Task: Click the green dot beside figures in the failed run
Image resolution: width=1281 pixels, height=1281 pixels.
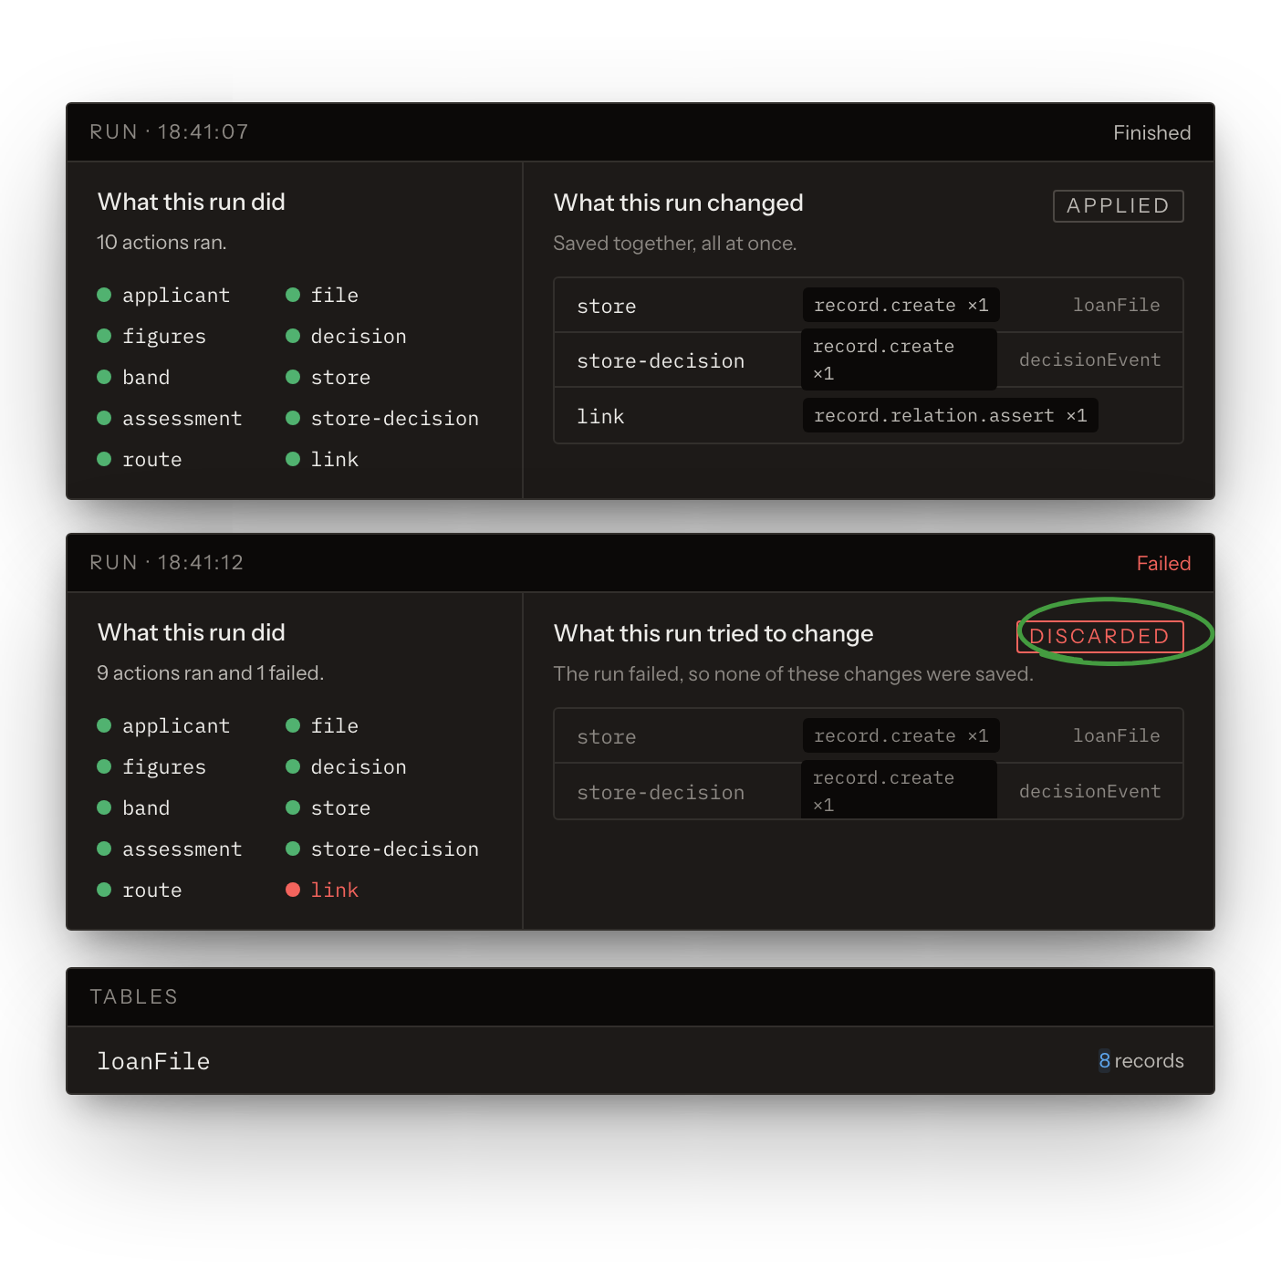Action: click(104, 766)
